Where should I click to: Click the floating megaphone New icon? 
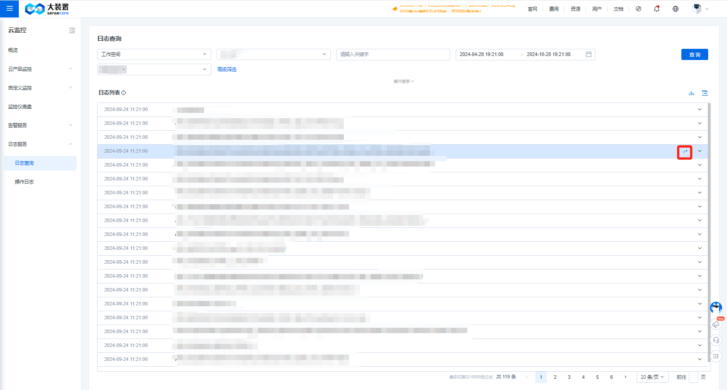pyautogui.click(x=716, y=323)
